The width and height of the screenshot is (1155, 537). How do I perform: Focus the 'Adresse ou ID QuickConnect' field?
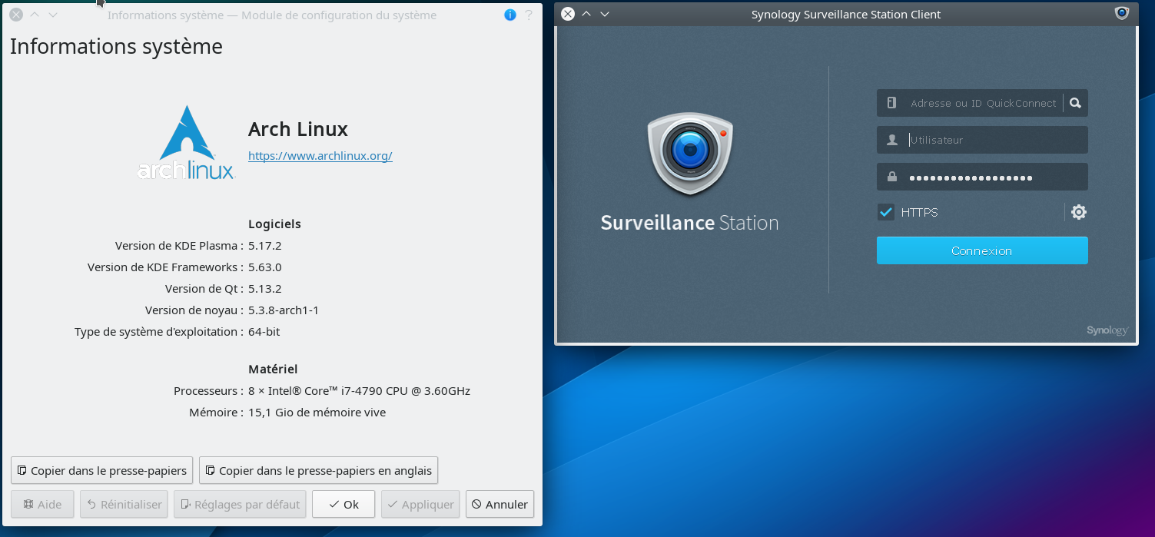[x=983, y=103]
